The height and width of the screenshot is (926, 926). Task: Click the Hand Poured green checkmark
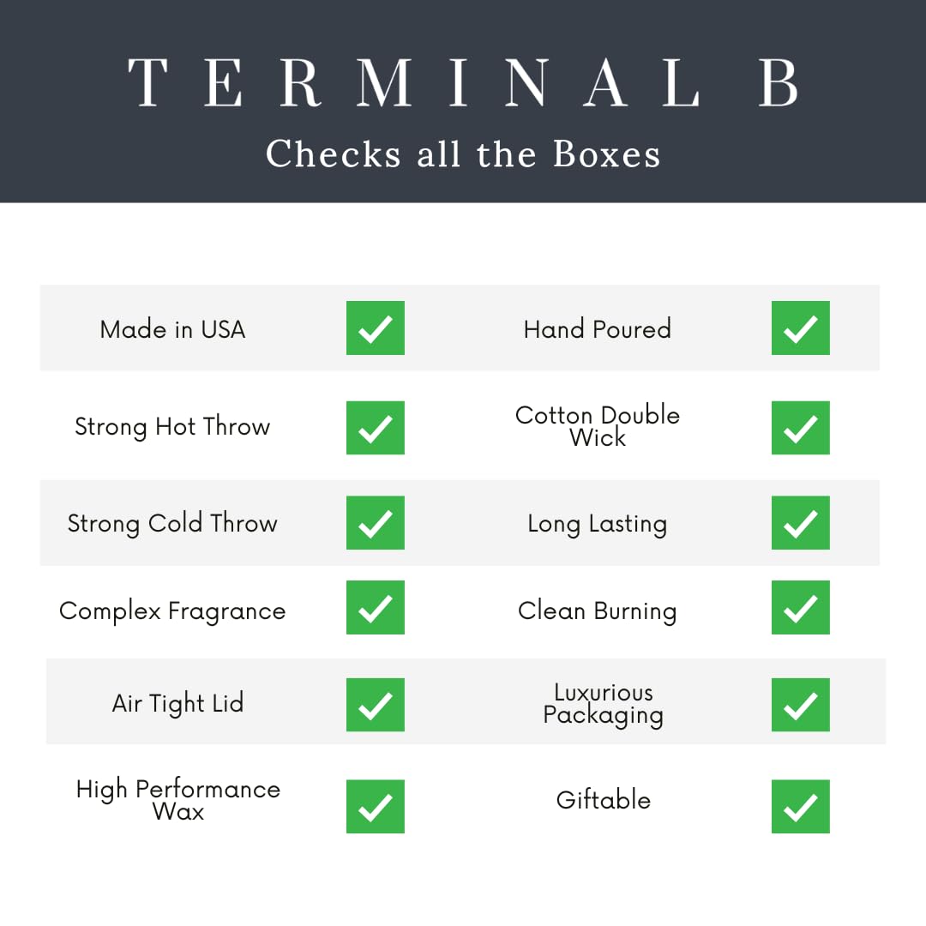pyautogui.click(x=800, y=328)
